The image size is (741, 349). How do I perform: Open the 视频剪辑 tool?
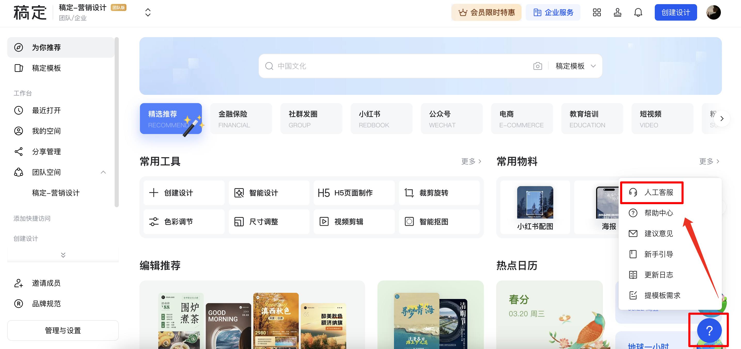click(x=354, y=221)
